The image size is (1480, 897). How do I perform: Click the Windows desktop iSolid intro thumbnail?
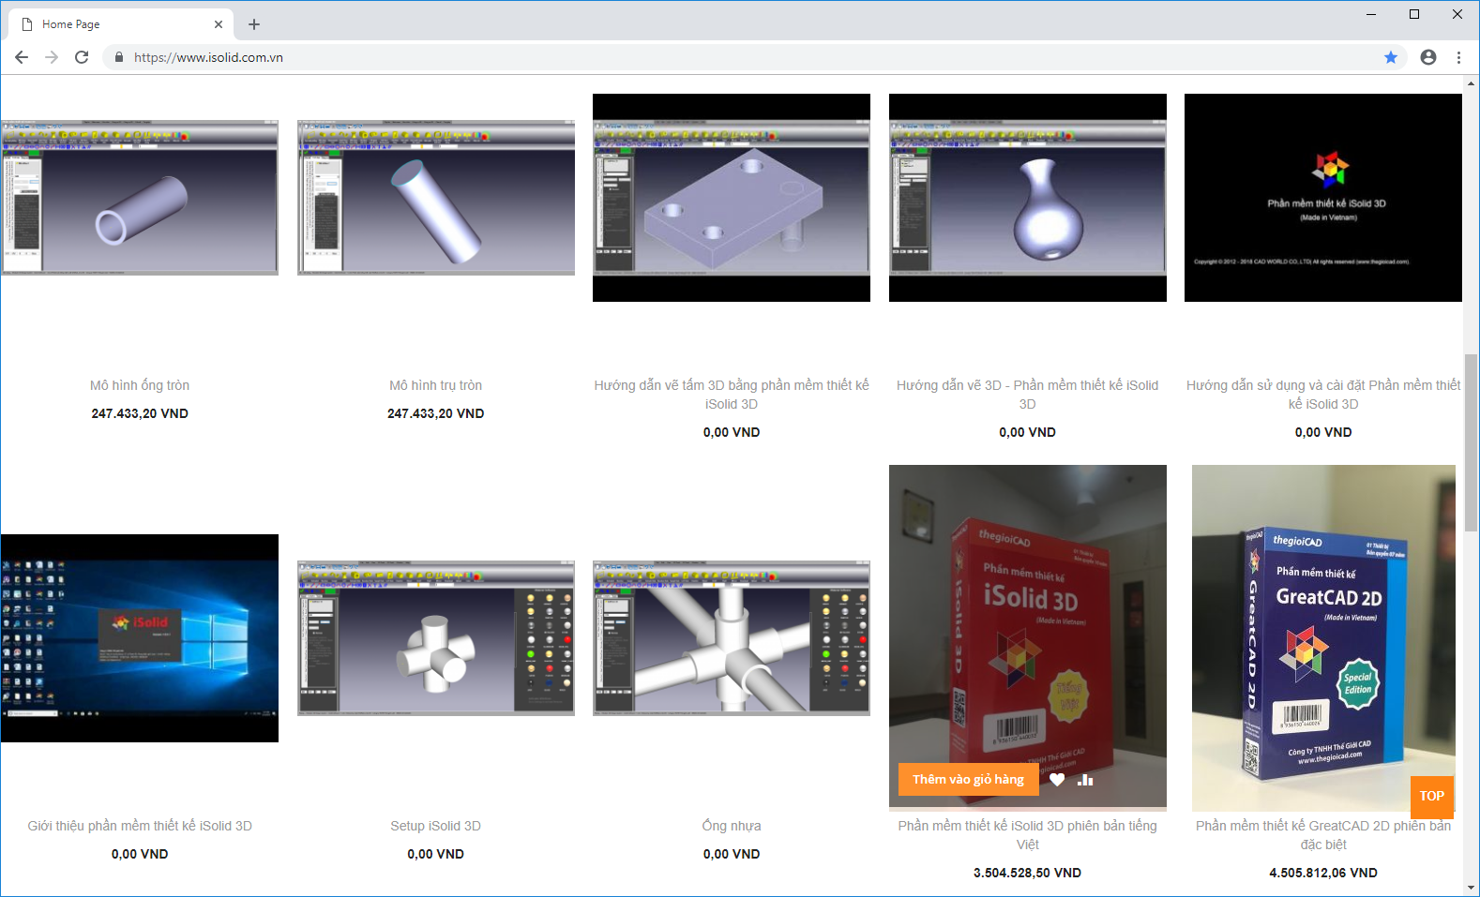(x=140, y=638)
